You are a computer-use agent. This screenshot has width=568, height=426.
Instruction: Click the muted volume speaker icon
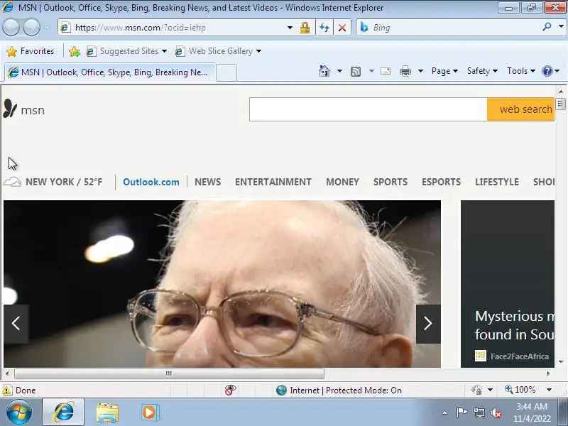click(x=496, y=413)
